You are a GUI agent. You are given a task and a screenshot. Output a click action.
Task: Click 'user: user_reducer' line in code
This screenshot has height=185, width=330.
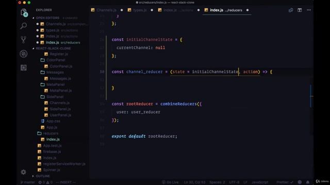point(138,112)
